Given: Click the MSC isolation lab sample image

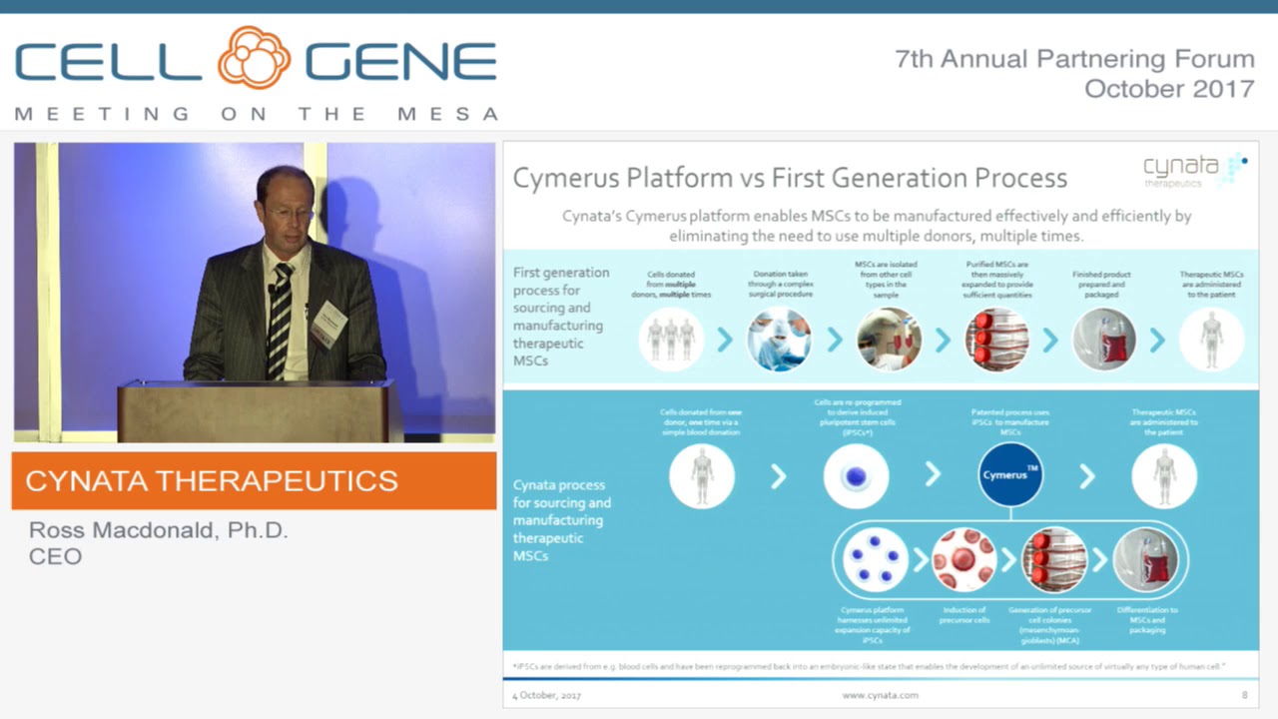Looking at the screenshot, I should (889, 340).
